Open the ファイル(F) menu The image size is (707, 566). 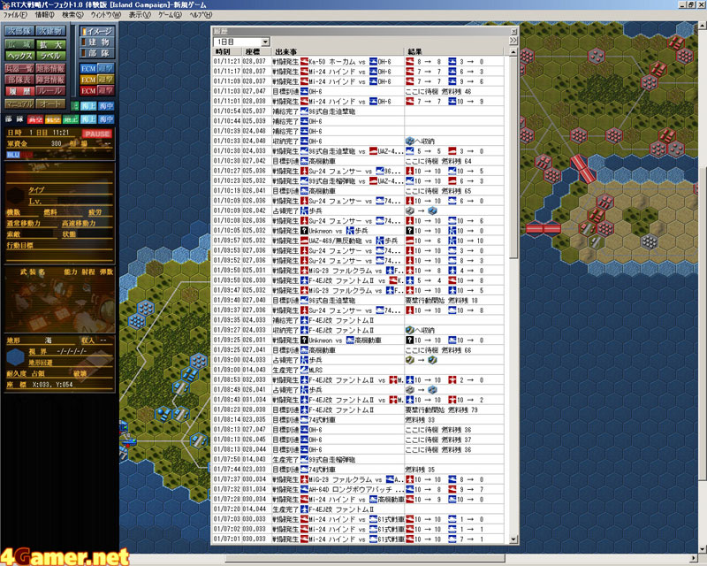[x=15, y=15]
